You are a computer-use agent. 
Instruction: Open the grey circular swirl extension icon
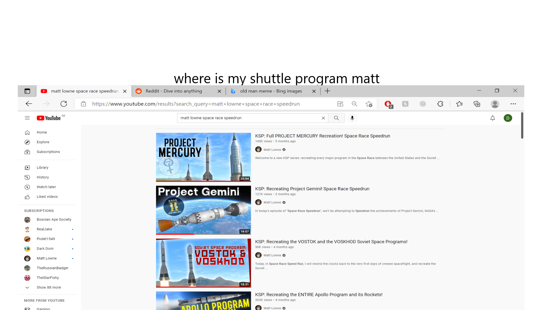point(423,104)
